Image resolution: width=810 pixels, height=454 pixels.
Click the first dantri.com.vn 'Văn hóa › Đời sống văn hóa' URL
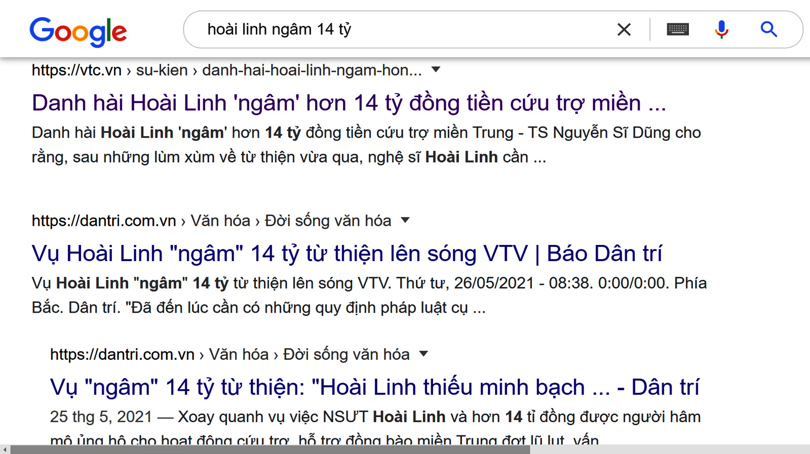click(211, 221)
